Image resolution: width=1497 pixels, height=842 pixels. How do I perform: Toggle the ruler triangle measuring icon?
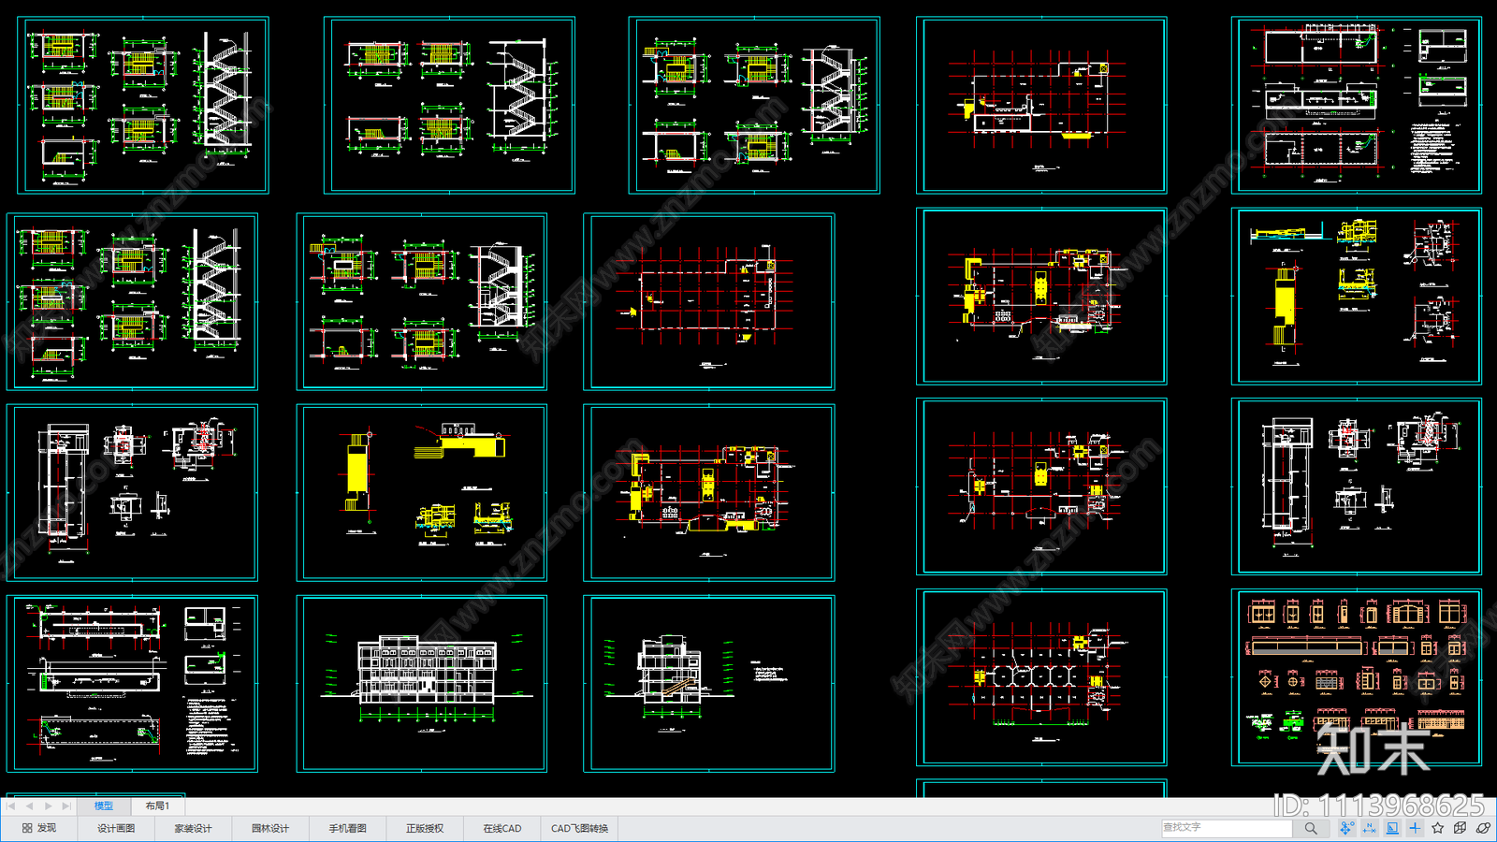[x=1392, y=828]
